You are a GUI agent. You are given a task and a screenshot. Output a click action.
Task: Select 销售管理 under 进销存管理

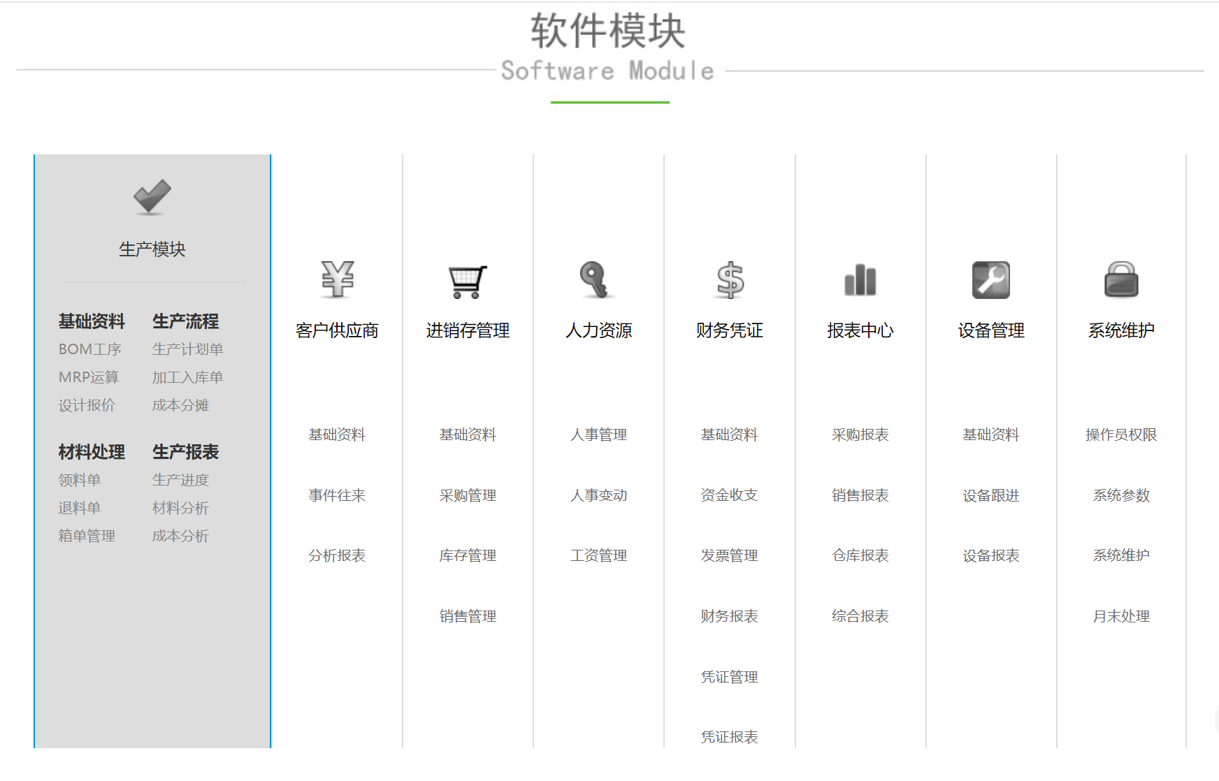coord(468,616)
